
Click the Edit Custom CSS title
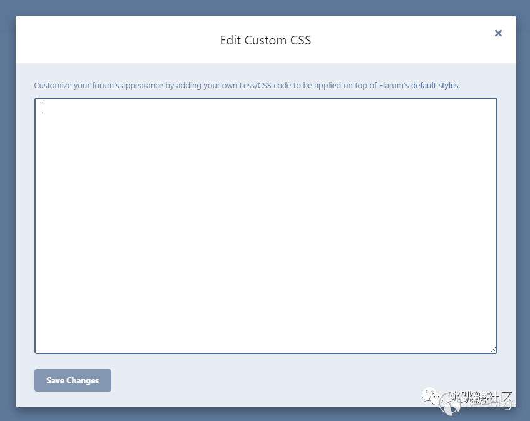(265, 40)
